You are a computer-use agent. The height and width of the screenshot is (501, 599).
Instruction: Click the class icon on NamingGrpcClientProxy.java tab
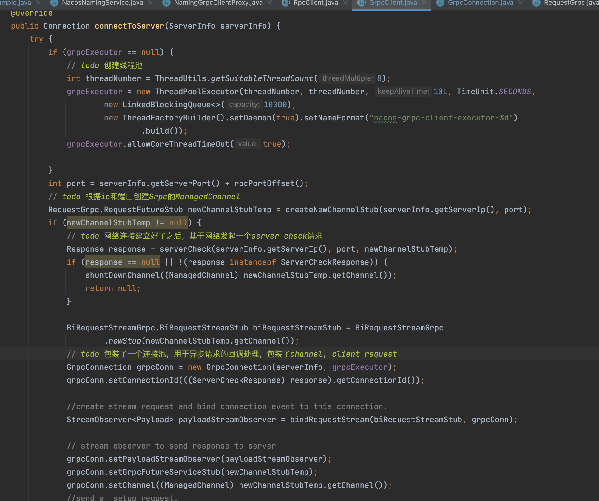point(166,3)
